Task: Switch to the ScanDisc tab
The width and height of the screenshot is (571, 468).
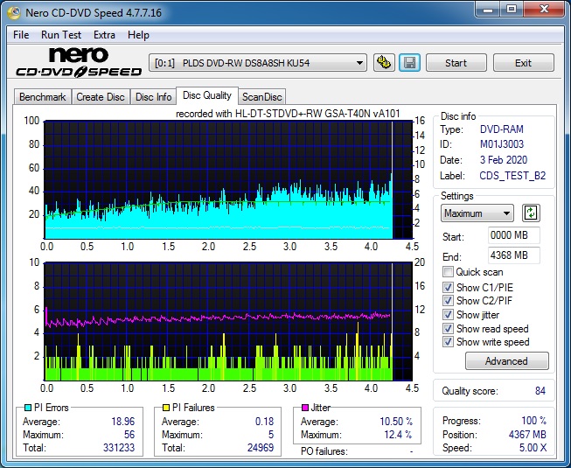Action: 261,97
